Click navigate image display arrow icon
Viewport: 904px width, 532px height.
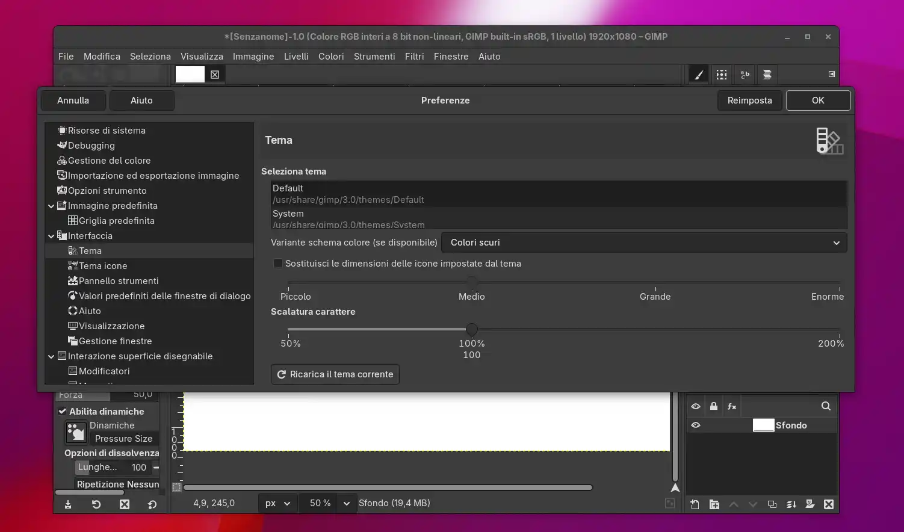coord(675,487)
